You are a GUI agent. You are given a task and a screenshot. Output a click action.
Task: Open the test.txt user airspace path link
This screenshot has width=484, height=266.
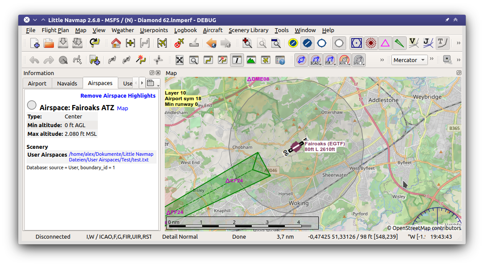pos(111,157)
